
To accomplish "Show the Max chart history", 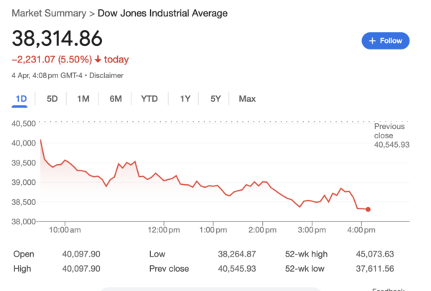I will (x=247, y=99).
